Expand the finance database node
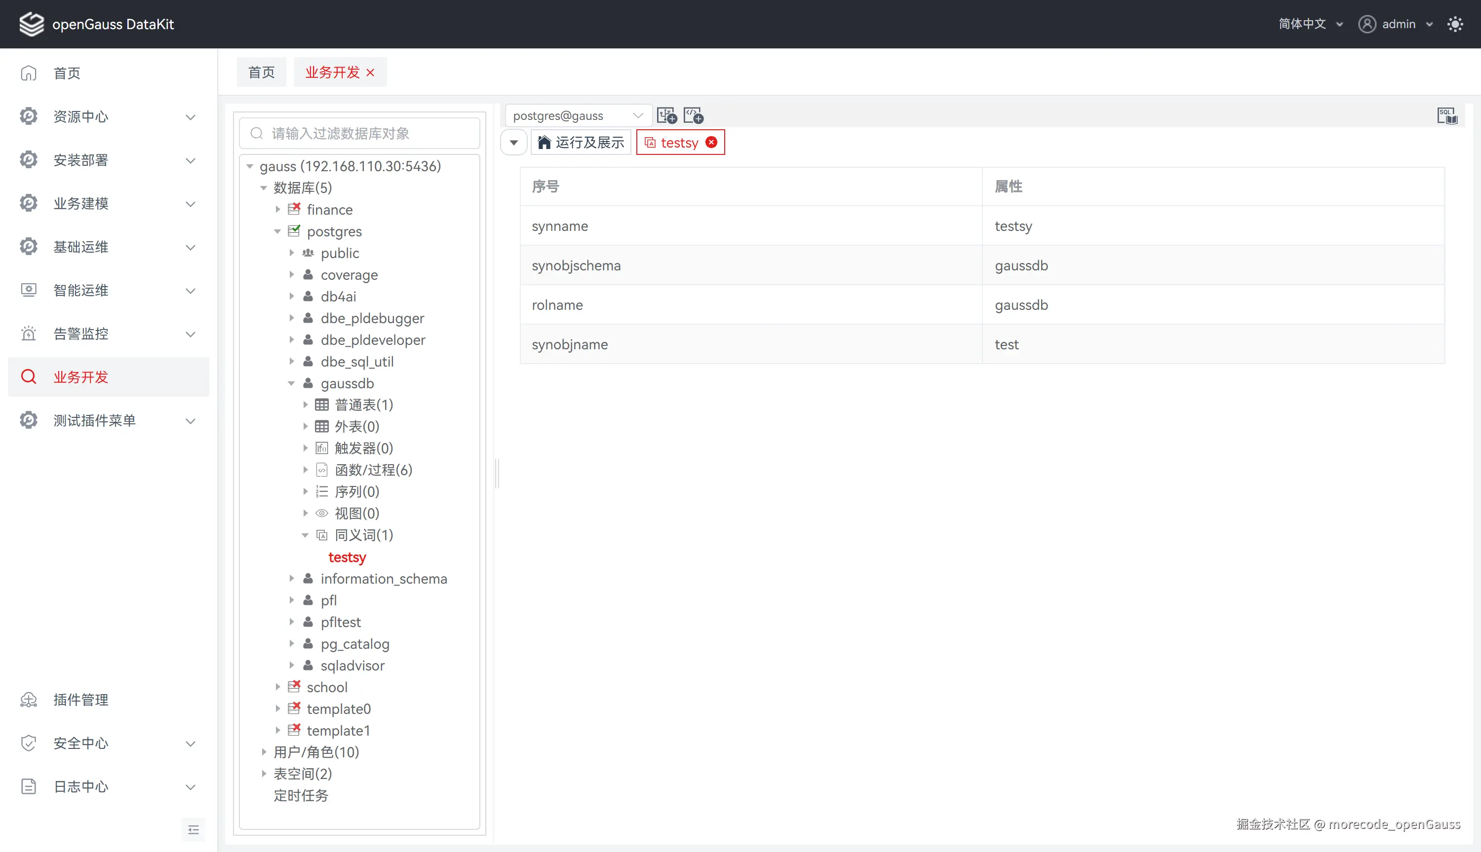Image resolution: width=1481 pixels, height=852 pixels. pyautogui.click(x=277, y=210)
